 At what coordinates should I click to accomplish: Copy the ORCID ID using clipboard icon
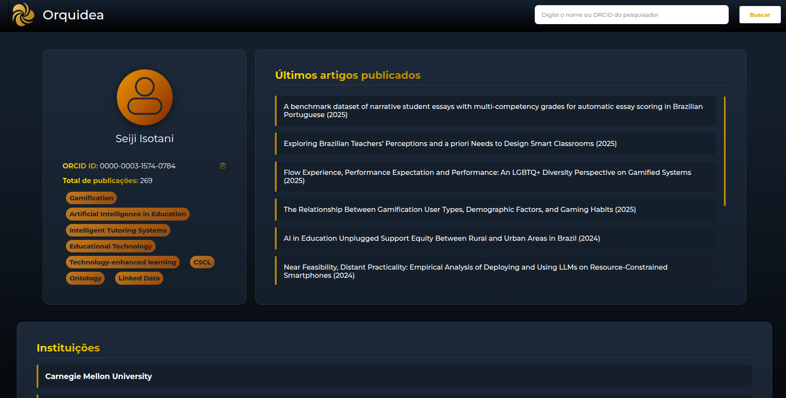pos(223,166)
